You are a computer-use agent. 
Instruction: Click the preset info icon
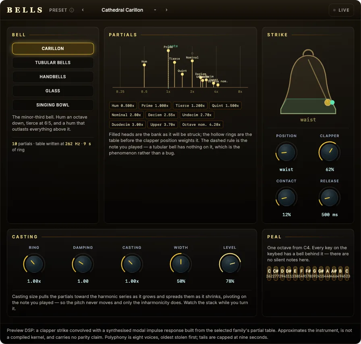point(72,10)
